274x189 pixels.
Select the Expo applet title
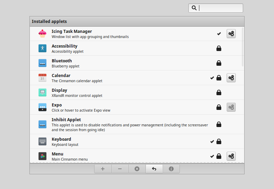point(57,105)
